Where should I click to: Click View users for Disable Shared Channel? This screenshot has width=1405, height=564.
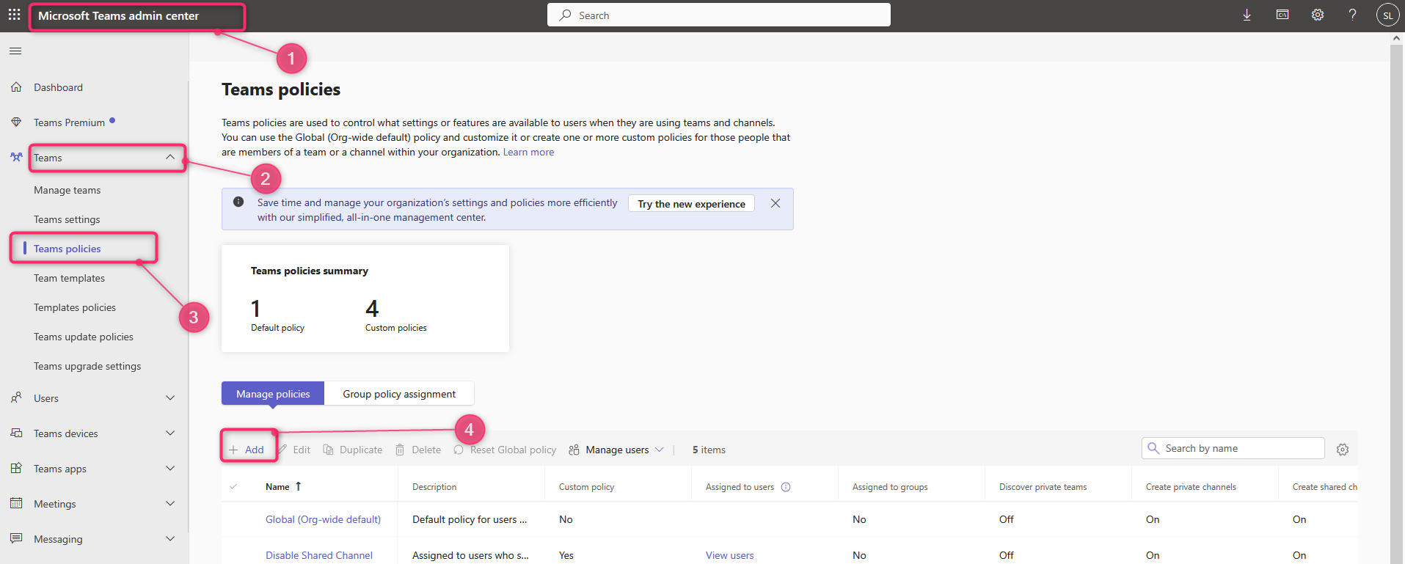(729, 555)
